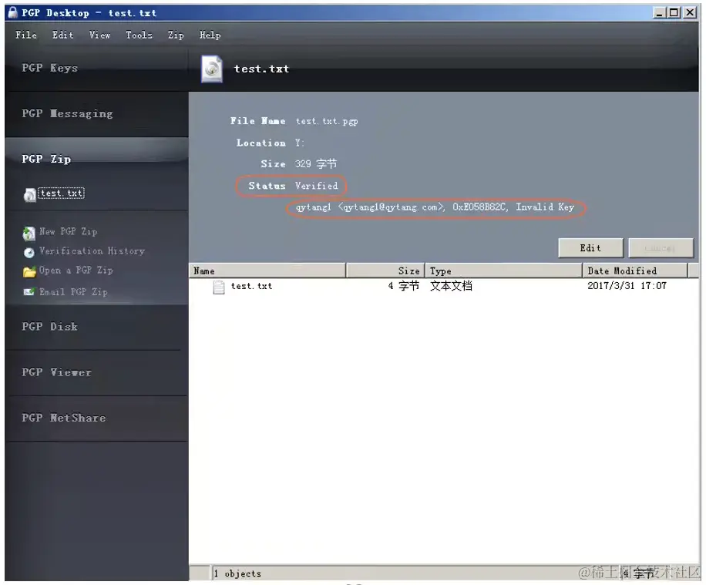The image size is (706, 585).
Task: Select the test.txt file row in list
Action: click(443, 286)
